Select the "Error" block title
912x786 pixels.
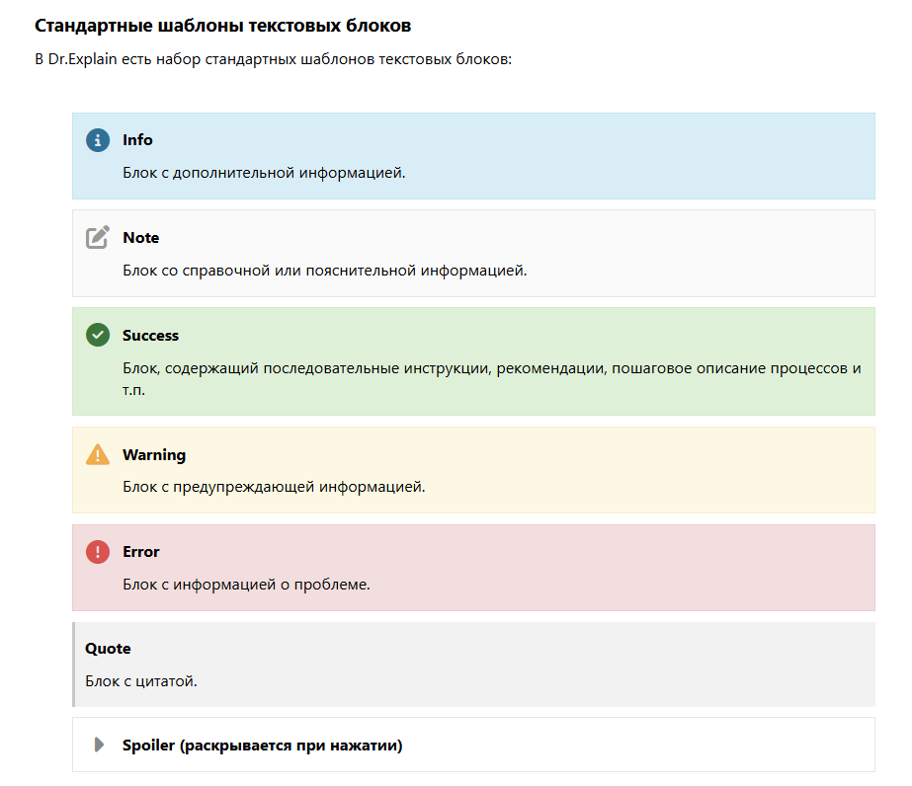[140, 552]
